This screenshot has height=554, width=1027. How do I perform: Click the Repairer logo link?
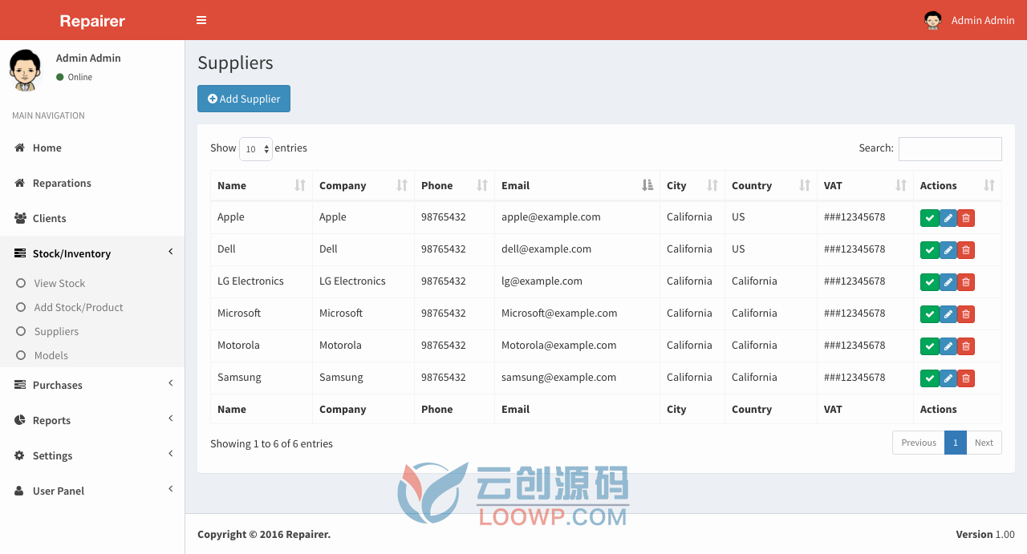[x=92, y=20]
